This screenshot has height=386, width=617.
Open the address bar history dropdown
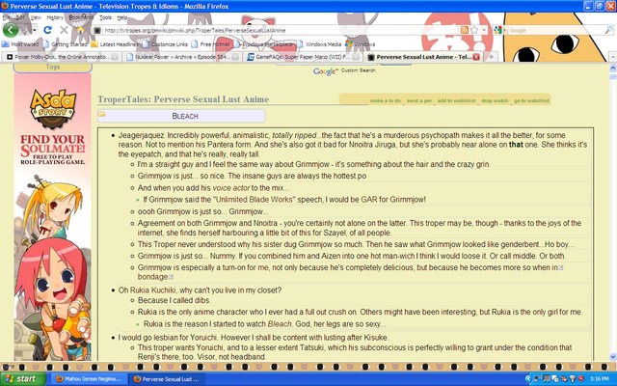(484, 30)
